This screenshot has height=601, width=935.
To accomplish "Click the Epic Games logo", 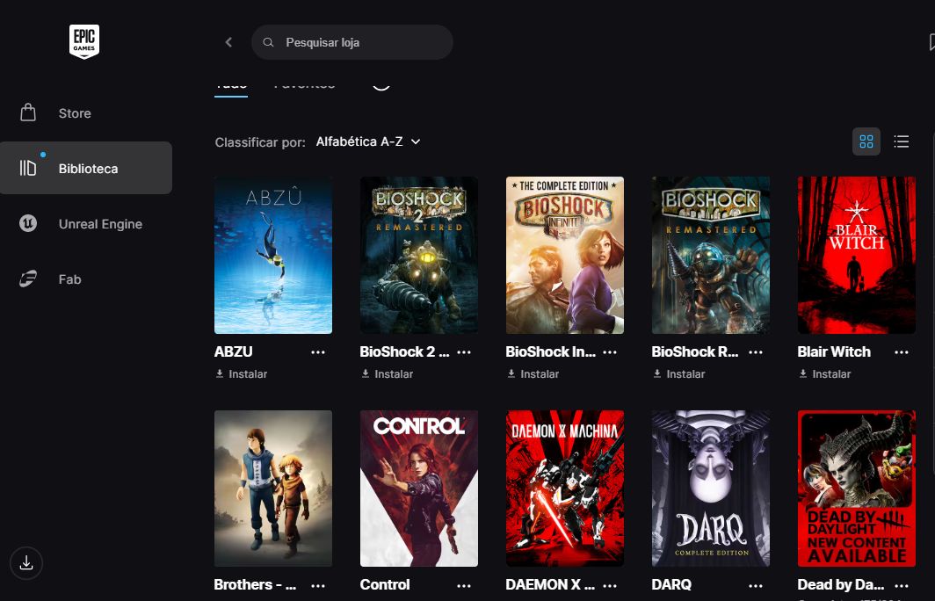I will click(84, 42).
